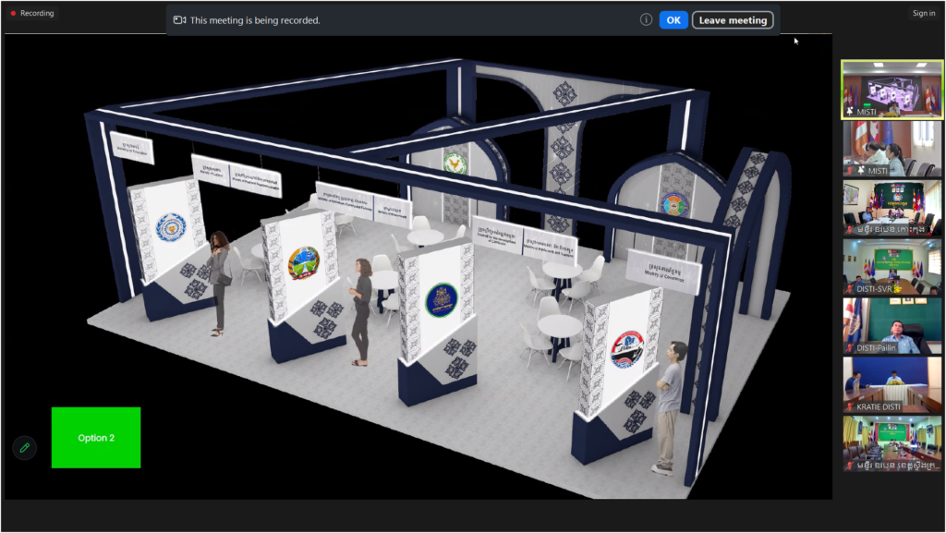Click the Leave meeting button

click(x=733, y=19)
